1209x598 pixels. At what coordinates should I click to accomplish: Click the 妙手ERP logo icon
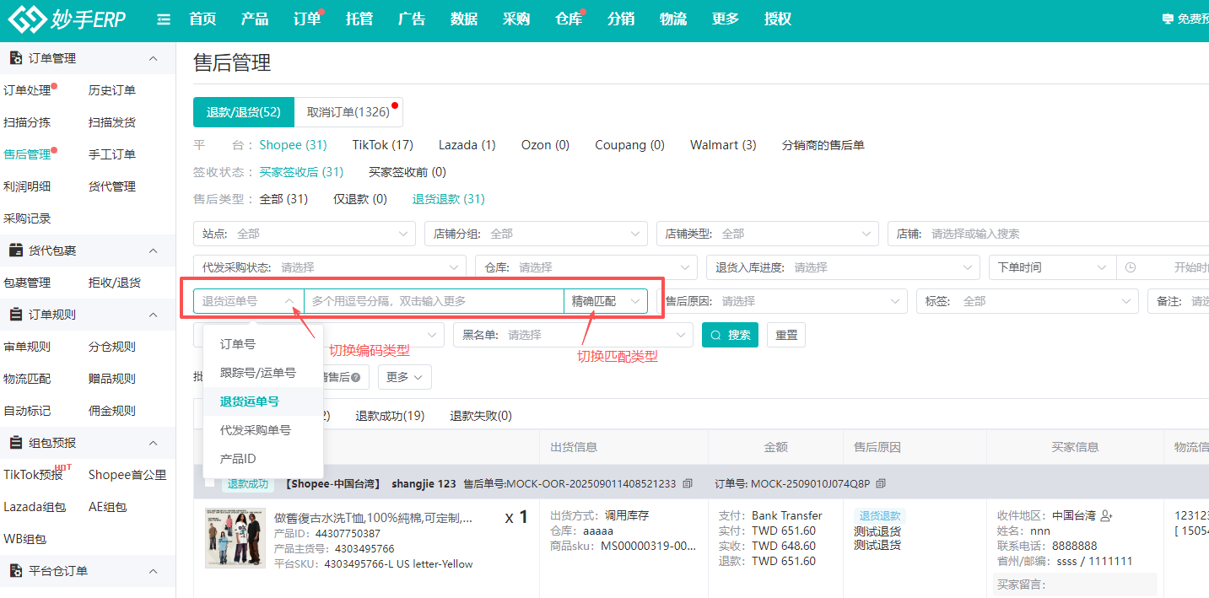point(28,19)
